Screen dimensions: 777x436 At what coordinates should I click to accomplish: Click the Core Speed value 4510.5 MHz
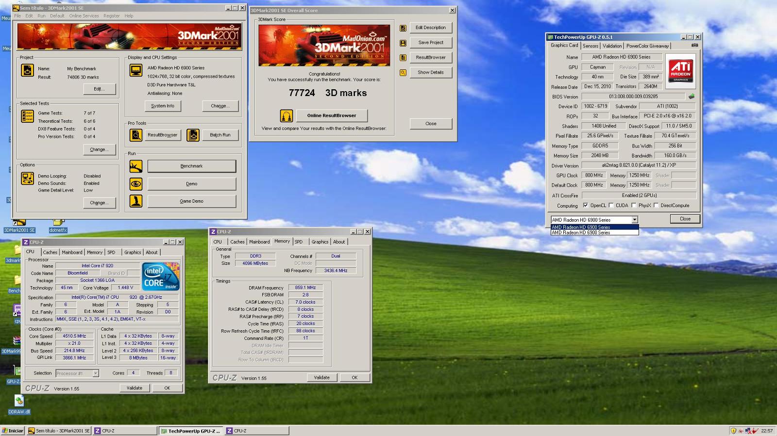74,336
